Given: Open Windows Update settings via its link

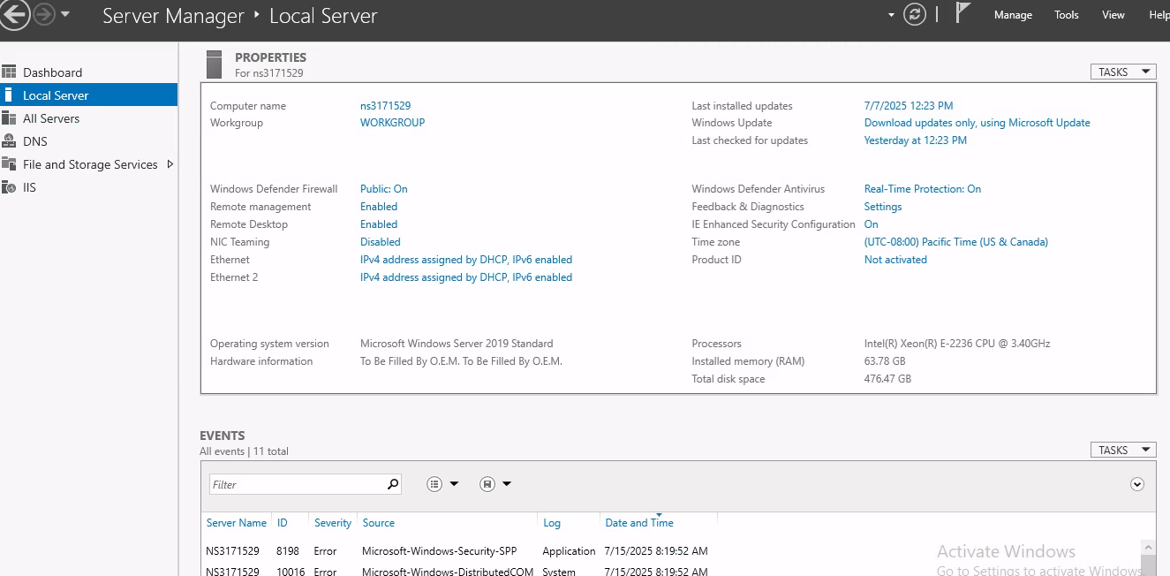Looking at the screenshot, I should pyautogui.click(x=977, y=122).
